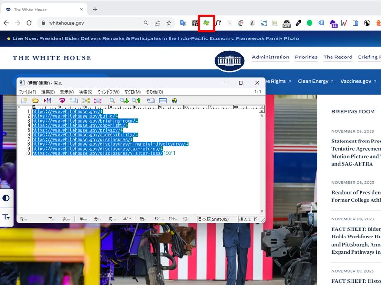Click the black-and-white globe extension icon

coord(367,23)
